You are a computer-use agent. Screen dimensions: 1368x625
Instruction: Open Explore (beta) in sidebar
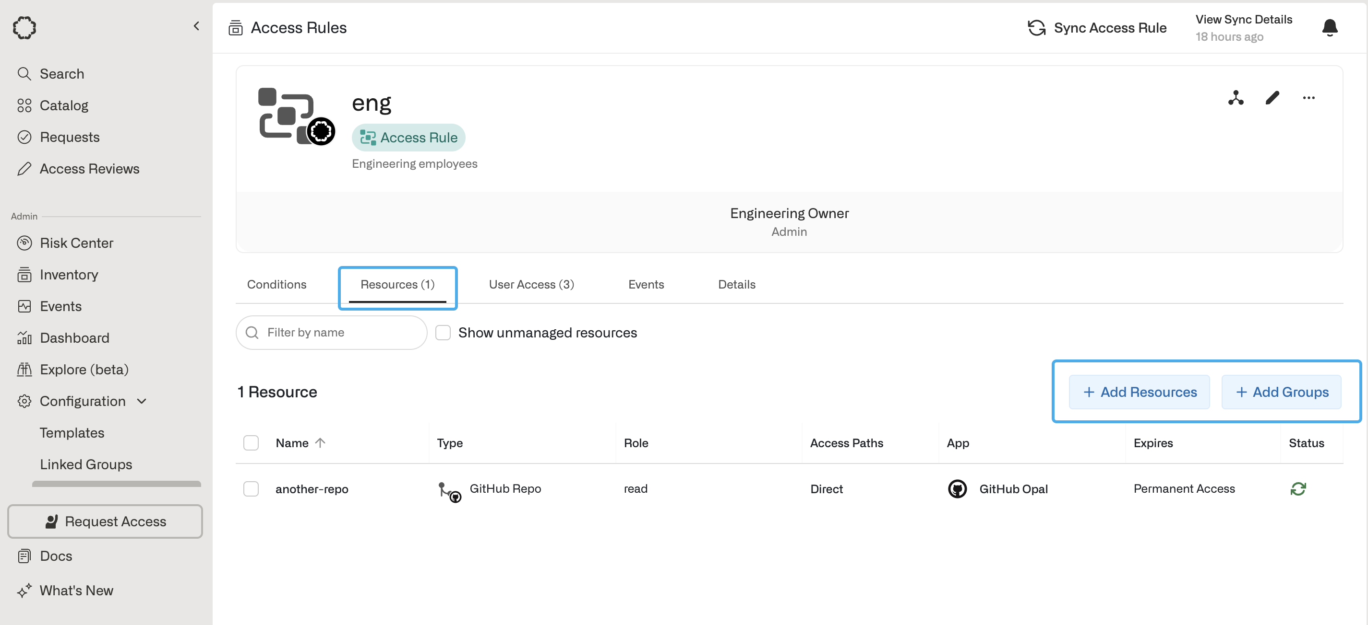pyautogui.click(x=84, y=370)
